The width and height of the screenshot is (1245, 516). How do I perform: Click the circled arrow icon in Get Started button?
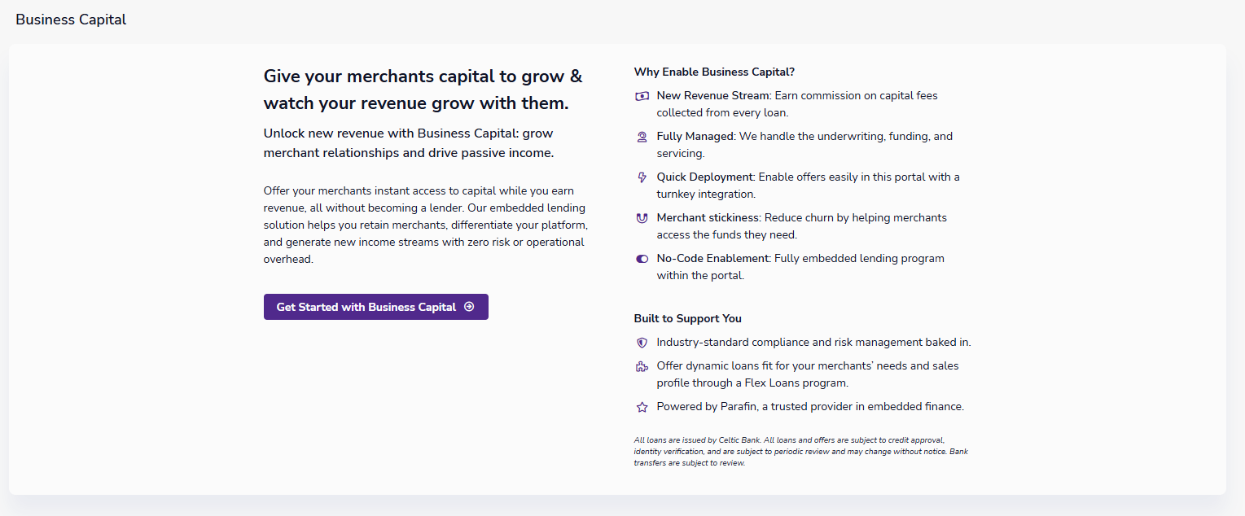(469, 307)
